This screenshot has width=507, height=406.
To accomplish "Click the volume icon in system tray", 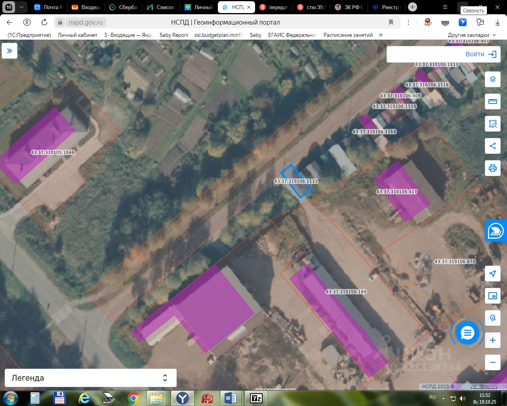I will point(463,398).
